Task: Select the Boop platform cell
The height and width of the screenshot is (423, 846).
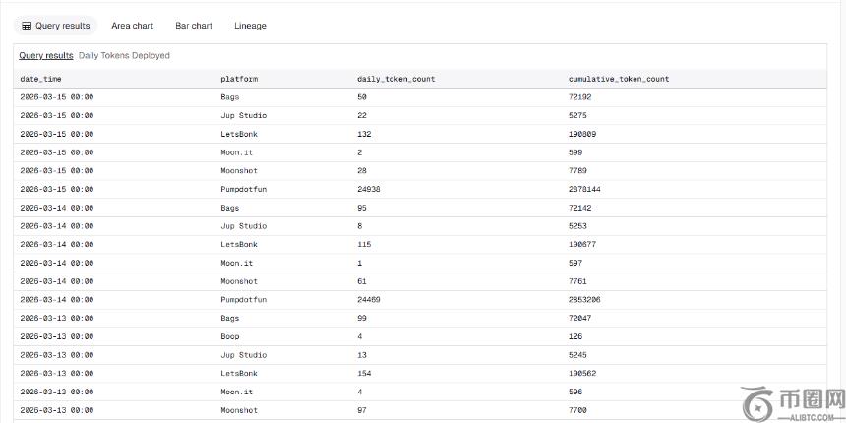Action: [229, 336]
